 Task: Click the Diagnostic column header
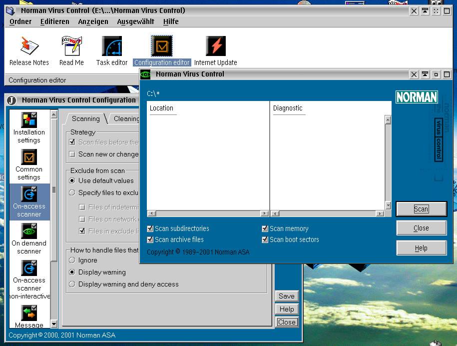[288, 108]
